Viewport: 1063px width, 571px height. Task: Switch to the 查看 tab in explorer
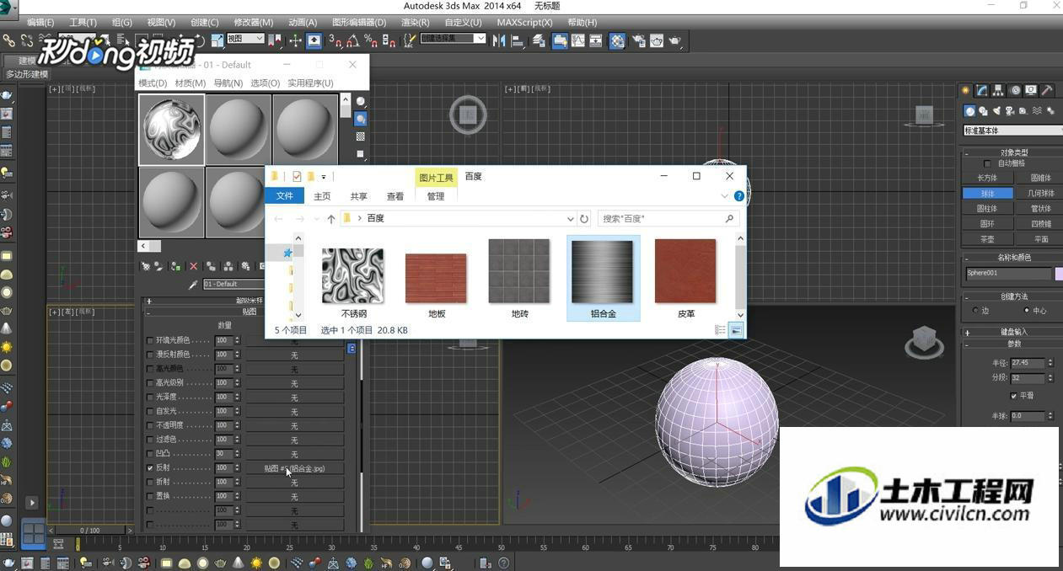pyautogui.click(x=395, y=196)
